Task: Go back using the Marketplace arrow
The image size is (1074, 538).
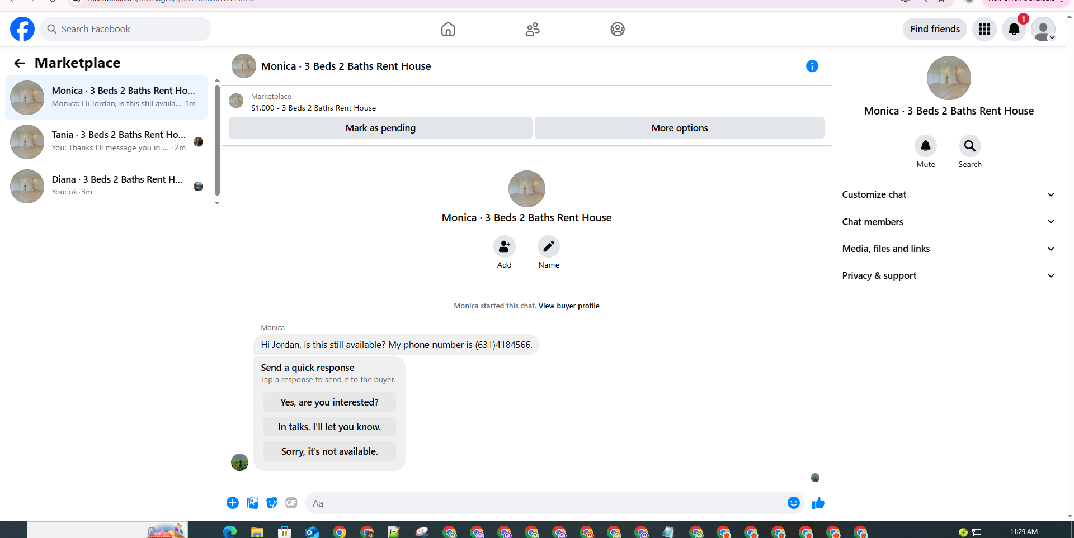Action: pos(20,63)
